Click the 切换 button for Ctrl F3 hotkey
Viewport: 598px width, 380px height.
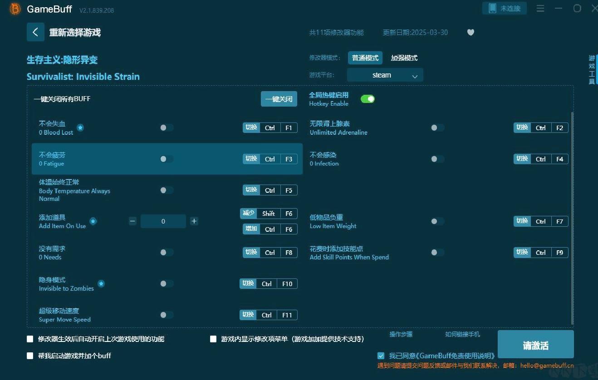coord(251,159)
